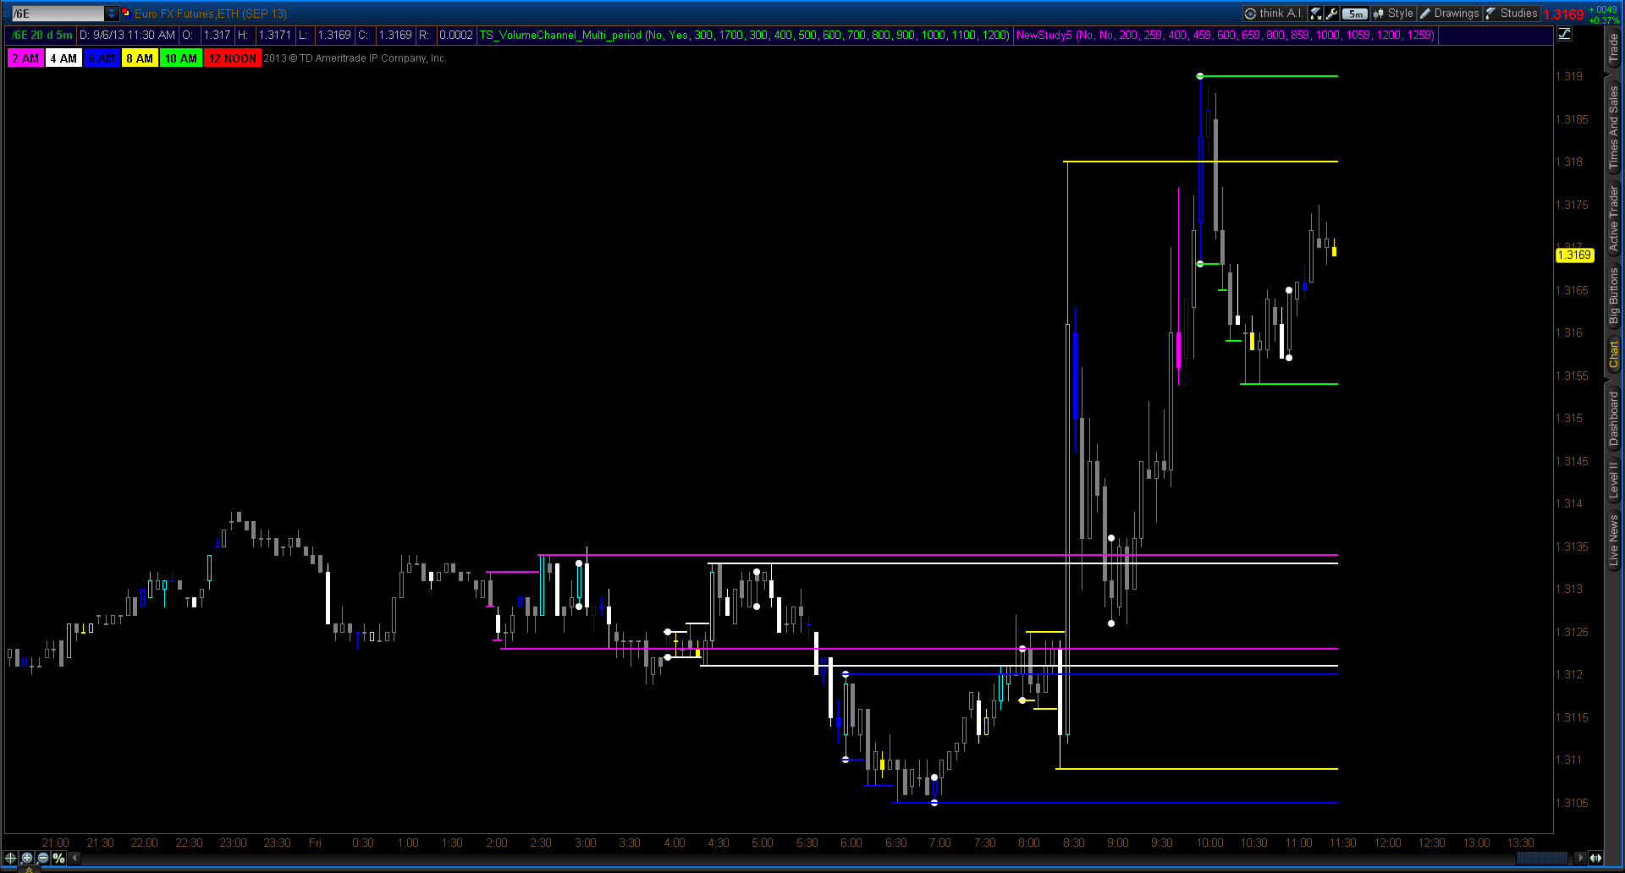Click the /6E symbol input field
The image size is (1625, 873).
58,14
